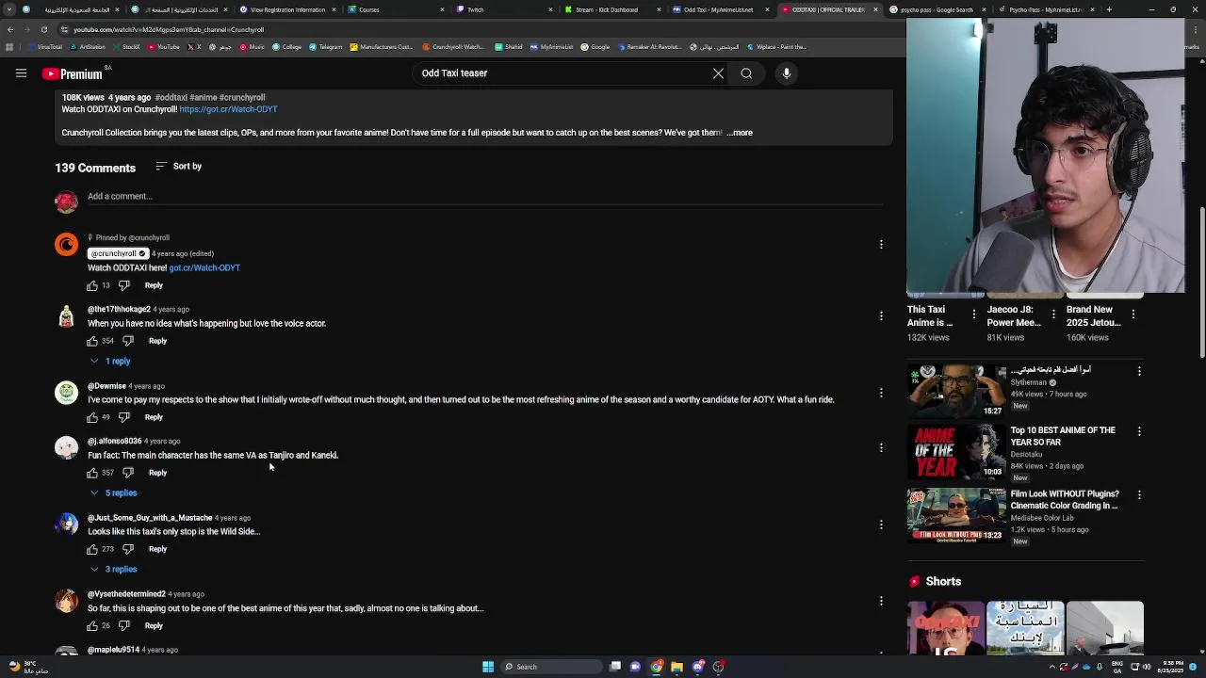Clear the search box with the X icon
Viewport: 1206px width, 678px height.
(718, 73)
